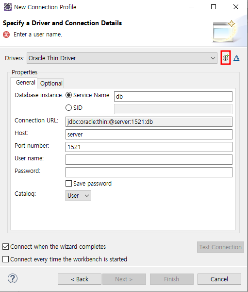Open the Drivers dropdown showing Oracle Thin Driver
This screenshot has height=292, width=248.
point(122,58)
